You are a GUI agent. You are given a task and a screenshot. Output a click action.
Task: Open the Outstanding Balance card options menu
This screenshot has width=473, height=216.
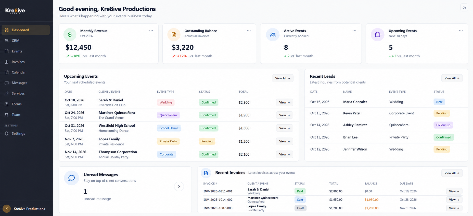coord(249,31)
